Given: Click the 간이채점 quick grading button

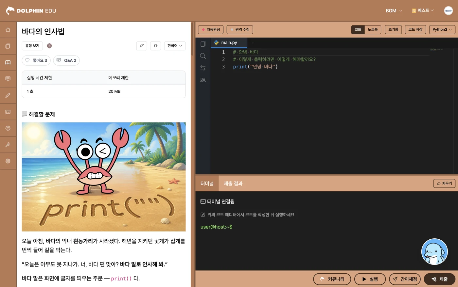Looking at the screenshot, I should click(x=405, y=279).
